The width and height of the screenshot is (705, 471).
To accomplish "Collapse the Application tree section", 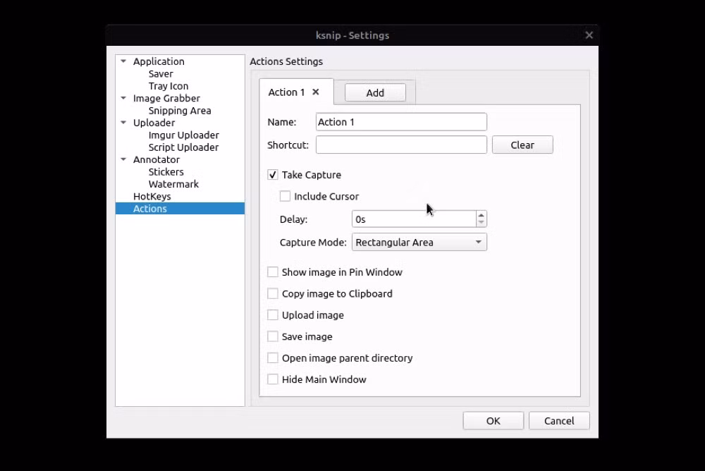I will tap(123, 61).
